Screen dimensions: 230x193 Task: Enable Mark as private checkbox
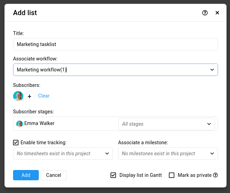(x=172, y=175)
